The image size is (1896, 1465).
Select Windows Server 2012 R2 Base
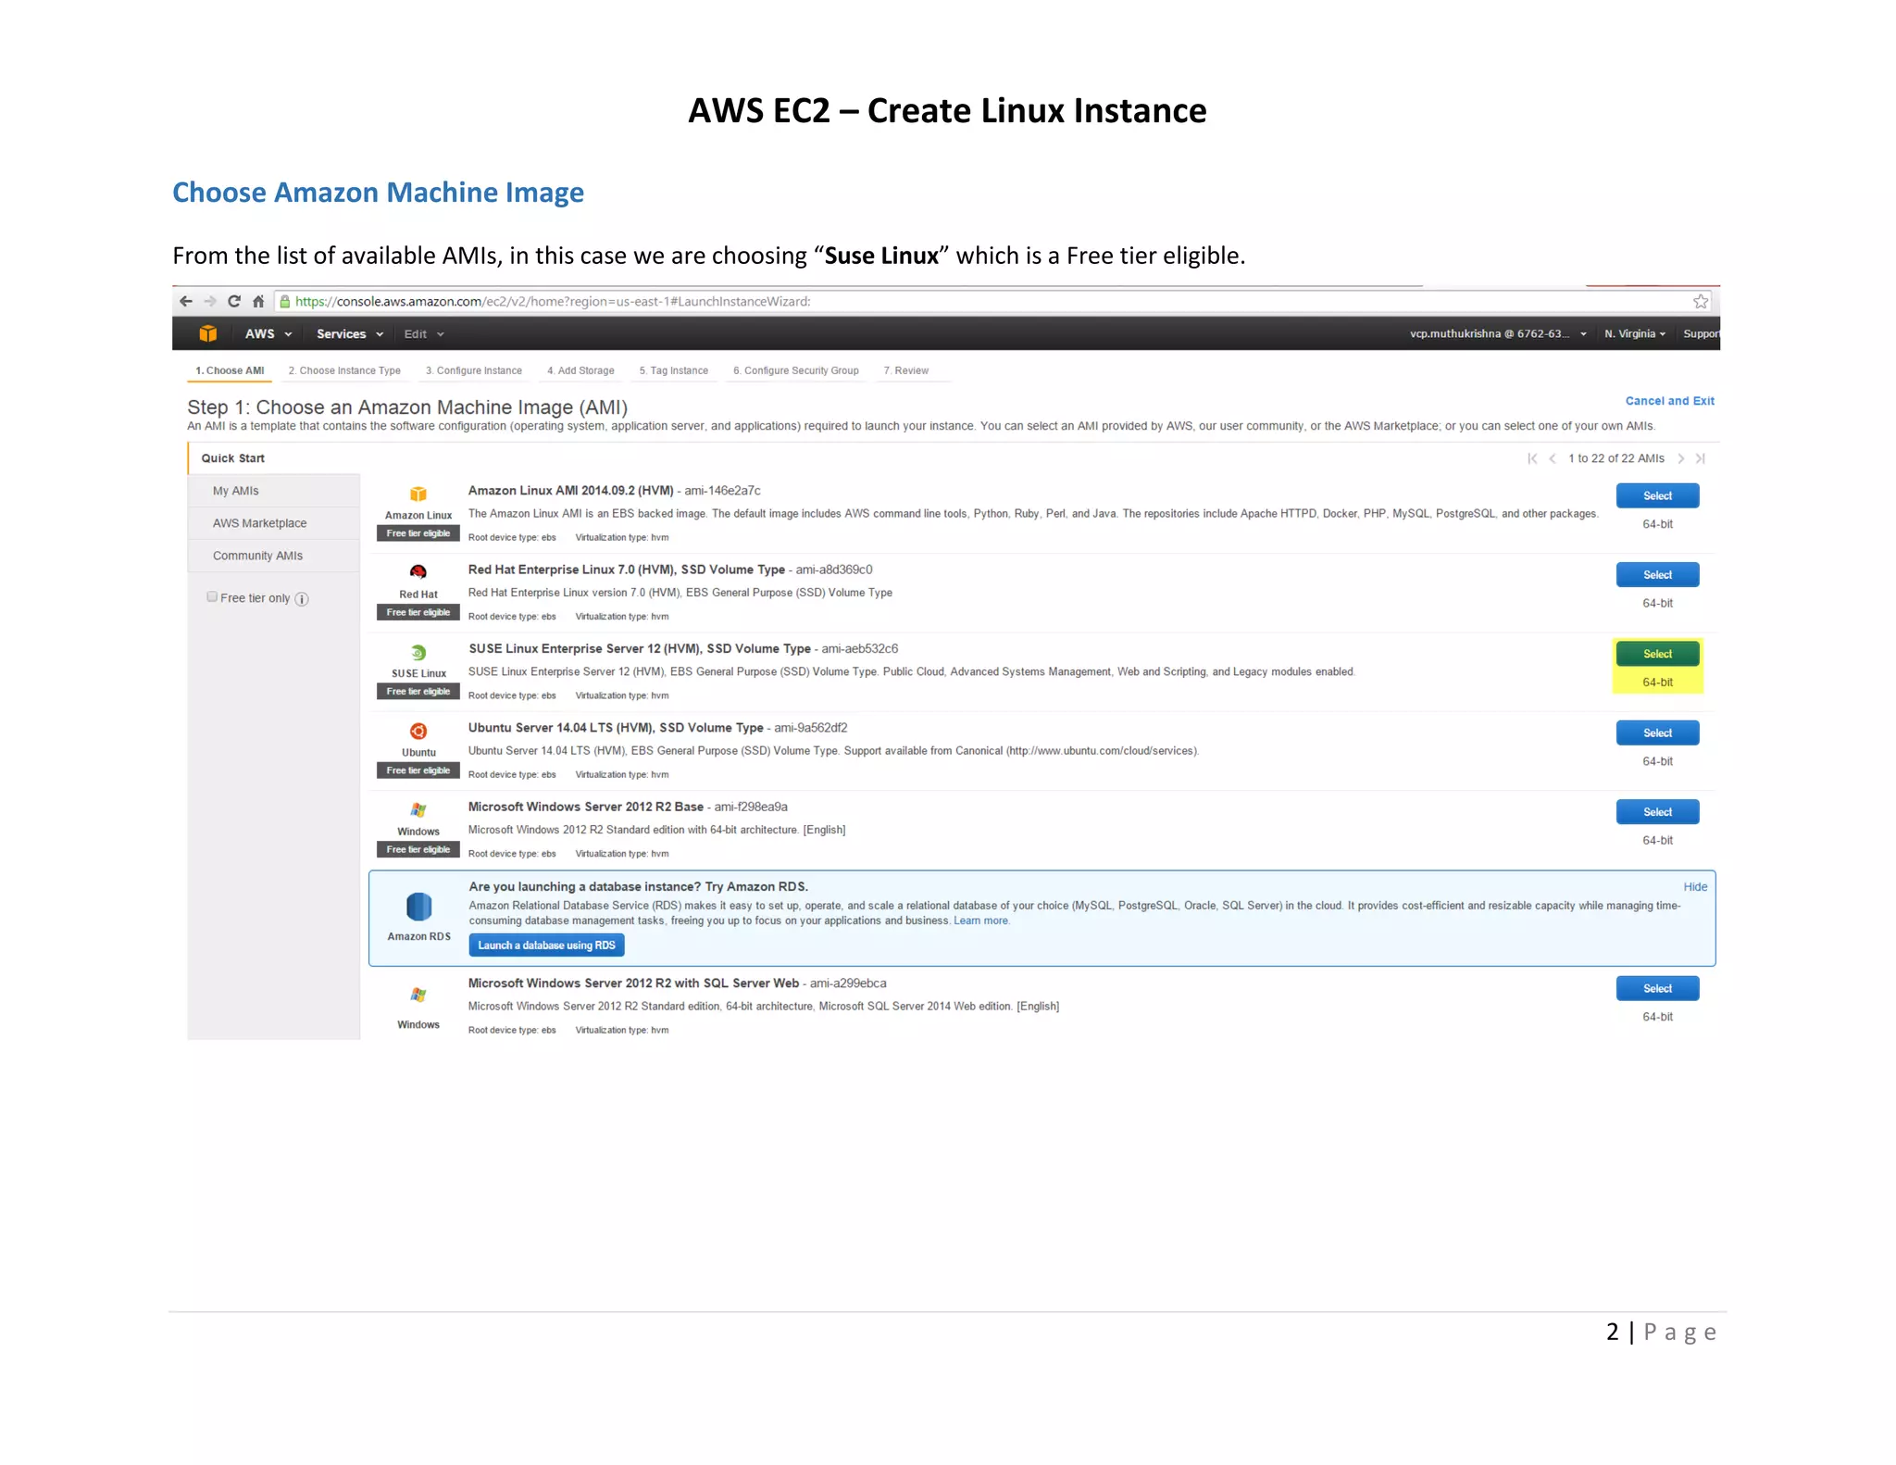[1657, 811]
